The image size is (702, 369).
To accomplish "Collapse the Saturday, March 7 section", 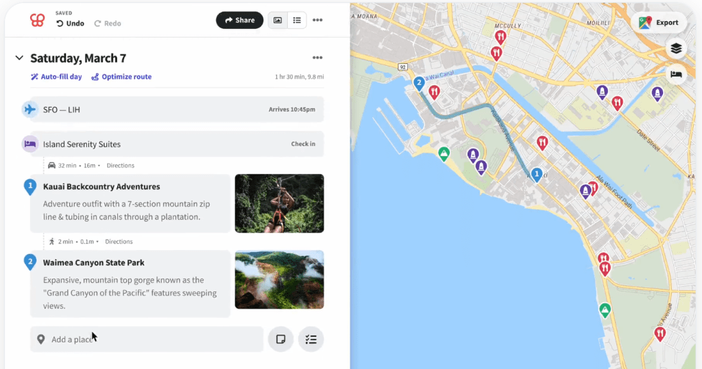I will [19, 58].
